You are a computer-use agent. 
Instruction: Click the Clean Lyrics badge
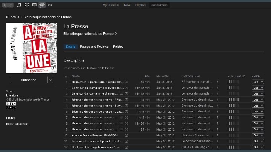point(11,105)
